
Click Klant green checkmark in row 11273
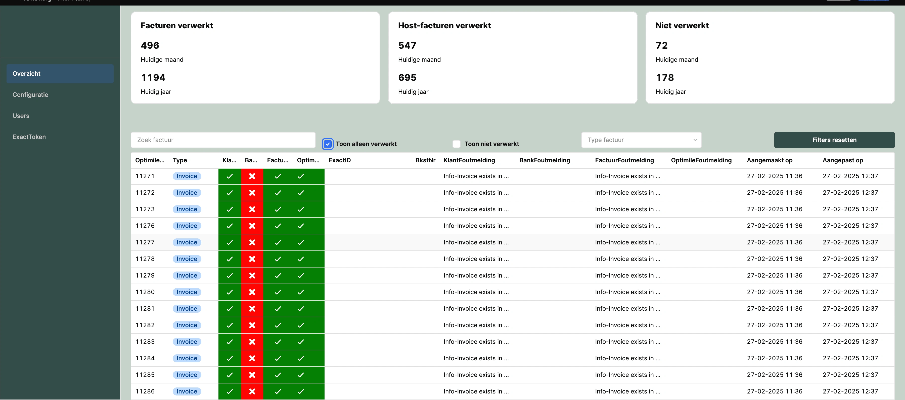pos(230,209)
